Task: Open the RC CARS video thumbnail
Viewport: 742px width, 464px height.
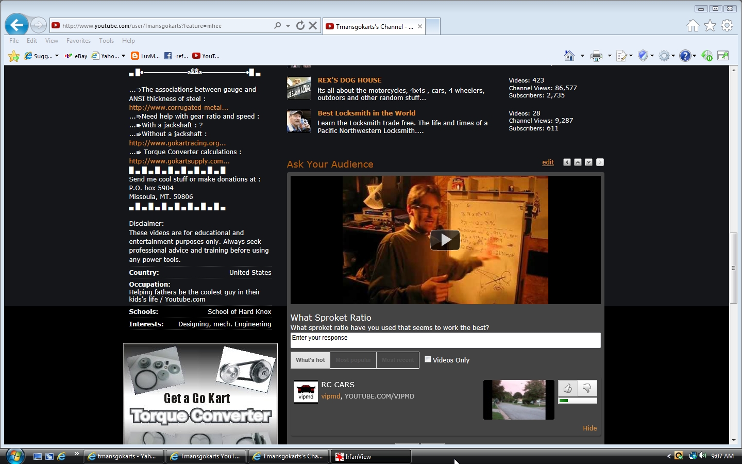Action: click(x=518, y=400)
